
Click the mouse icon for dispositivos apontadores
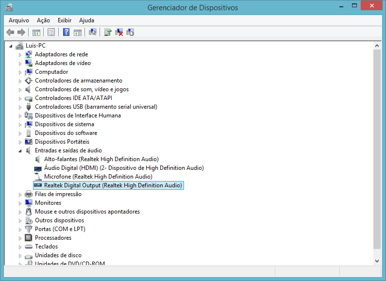click(x=29, y=212)
